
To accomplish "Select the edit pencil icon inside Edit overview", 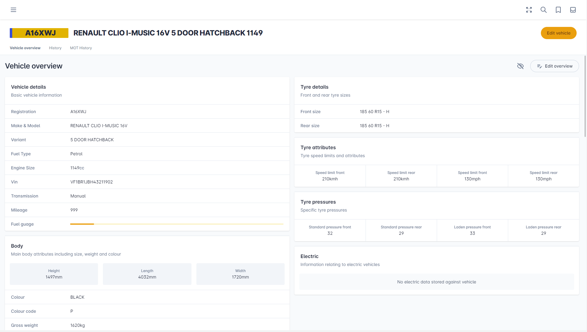I will click(539, 66).
